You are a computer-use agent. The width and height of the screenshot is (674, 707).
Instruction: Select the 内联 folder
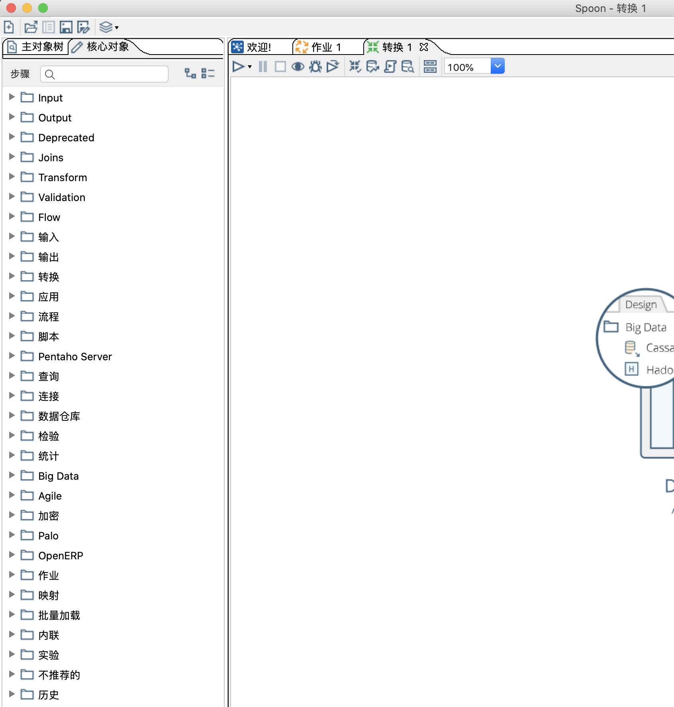(x=49, y=635)
